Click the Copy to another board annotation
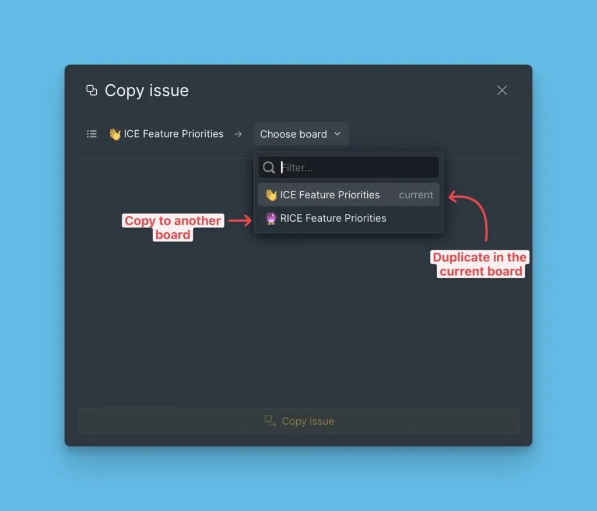 pos(173,228)
